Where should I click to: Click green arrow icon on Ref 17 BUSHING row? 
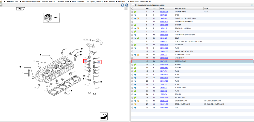click(x=135, y=68)
